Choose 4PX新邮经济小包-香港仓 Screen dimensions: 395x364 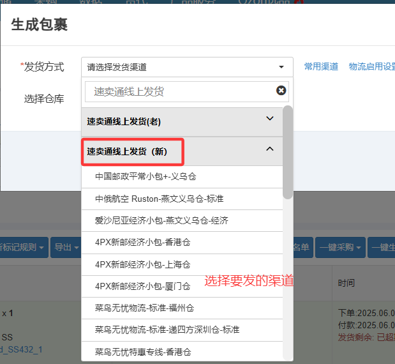(182, 243)
